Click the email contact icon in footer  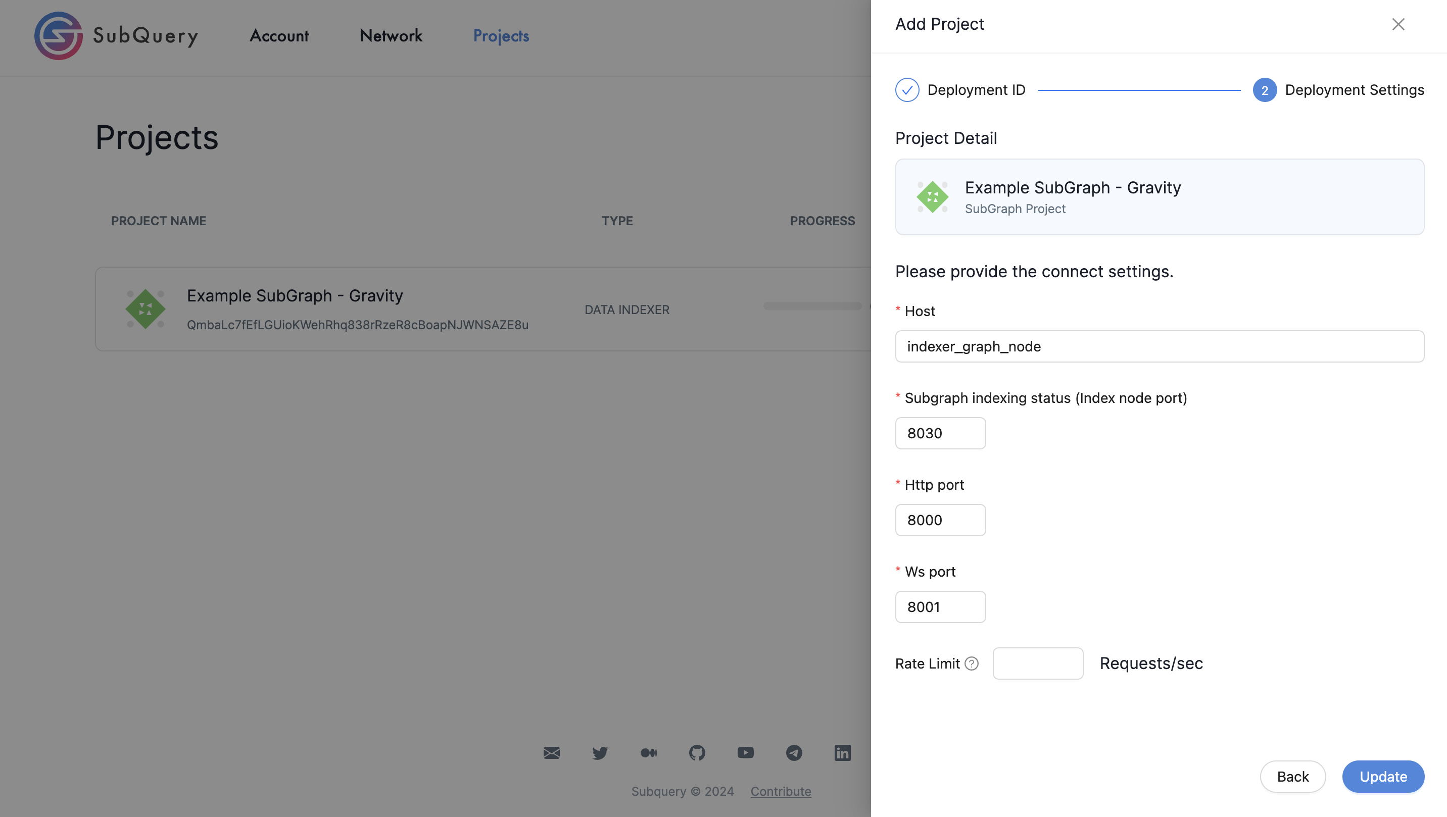pos(552,752)
